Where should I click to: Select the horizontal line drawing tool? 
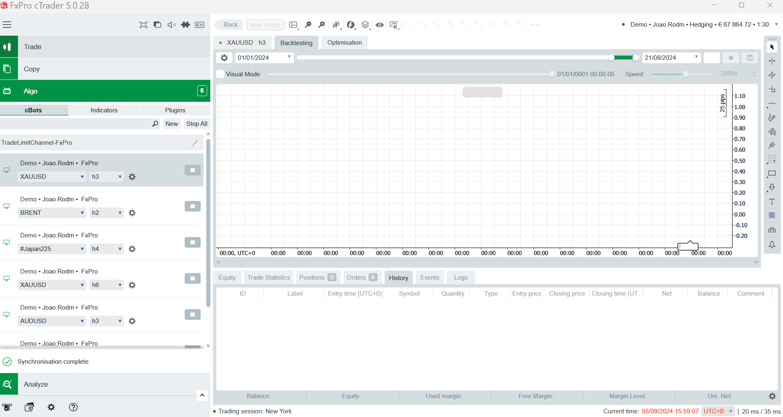pos(772,104)
